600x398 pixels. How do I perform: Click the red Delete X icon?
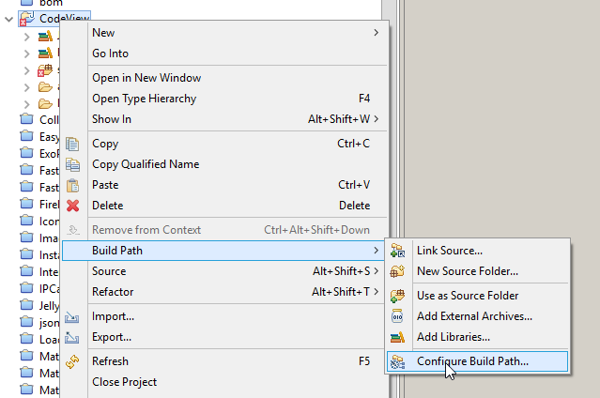click(x=72, y=206)
